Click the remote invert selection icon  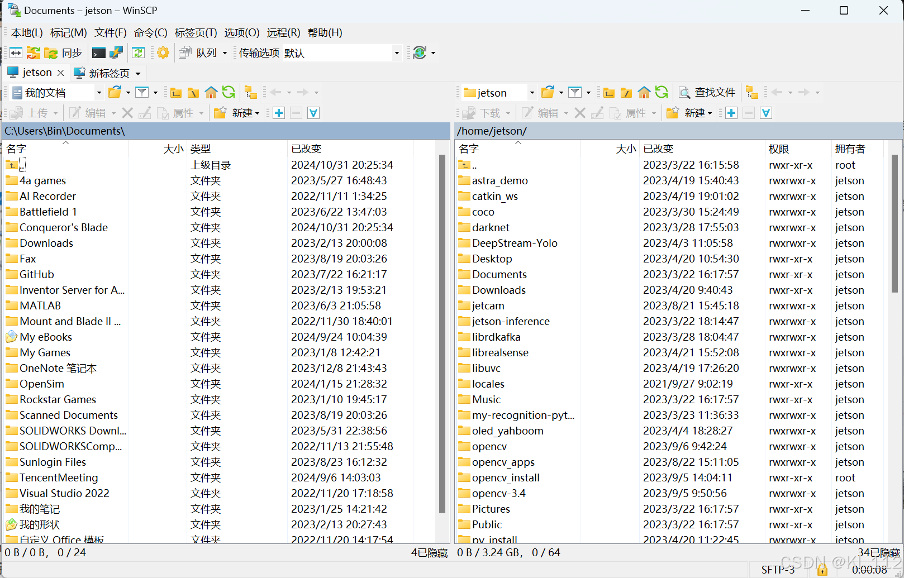(x=766, y=113)
